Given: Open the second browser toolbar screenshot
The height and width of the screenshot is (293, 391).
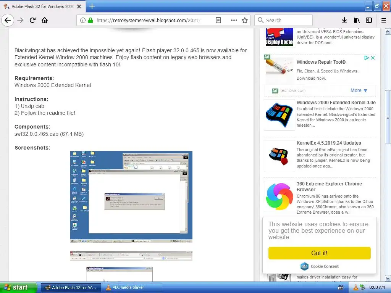Looking at the screenshot, I should [131, 256].
